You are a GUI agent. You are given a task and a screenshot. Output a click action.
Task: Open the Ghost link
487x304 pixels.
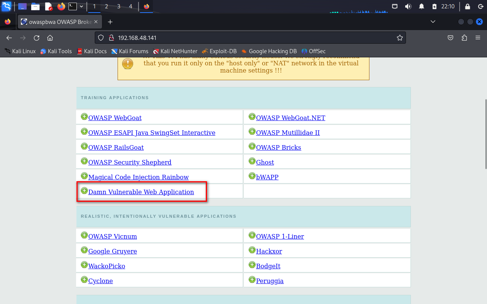[265, 162]
